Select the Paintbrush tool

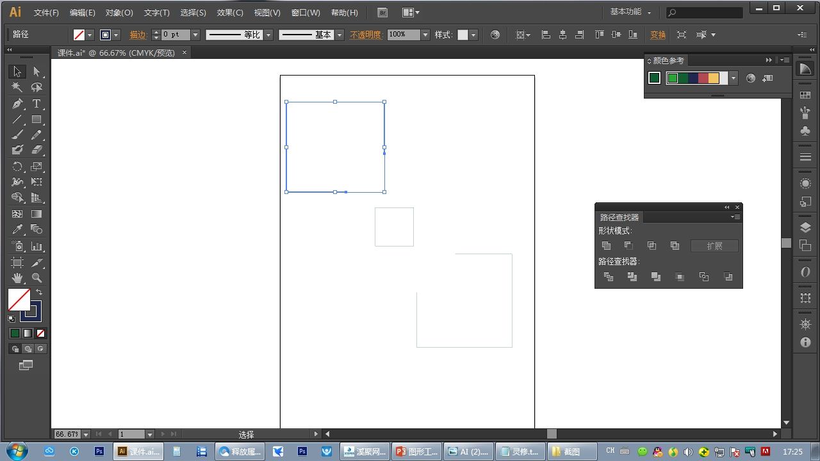[17, 135]
